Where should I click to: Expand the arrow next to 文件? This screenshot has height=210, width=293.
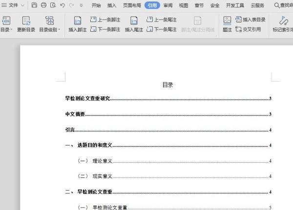tap(22, 5)
